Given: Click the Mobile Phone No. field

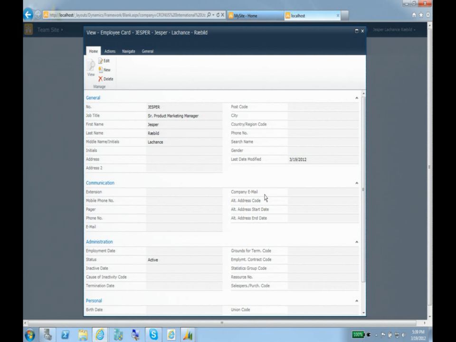Looking at the screenshot, I should tap(184, 200).
